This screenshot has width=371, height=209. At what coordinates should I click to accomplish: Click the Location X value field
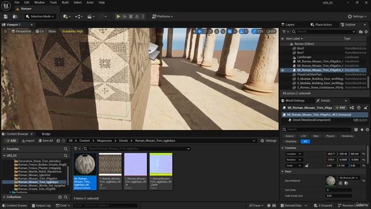point(331,154)
